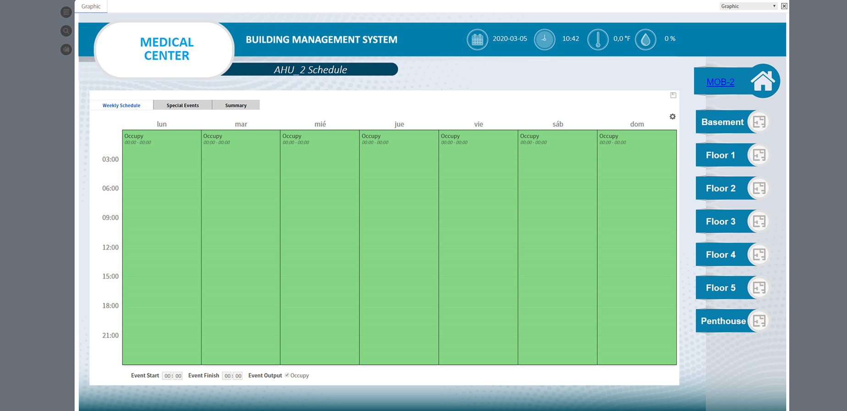Viewport: 847px width, 411px height.
Task: Click the 12:00 time label
Action: (110, 247)
